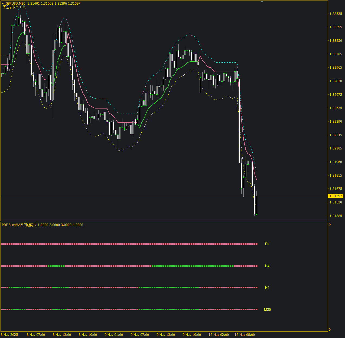Click the GBPUSD,M30 symbol title text
The width and height of the screenshot is (345, 338).
[15, 4]
